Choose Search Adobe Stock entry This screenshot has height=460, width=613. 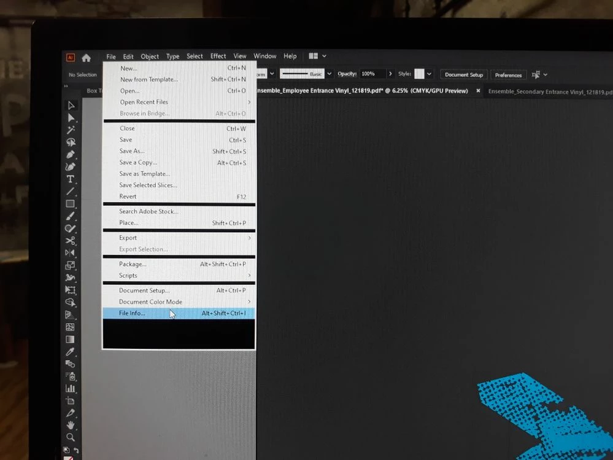click(179, 211)
